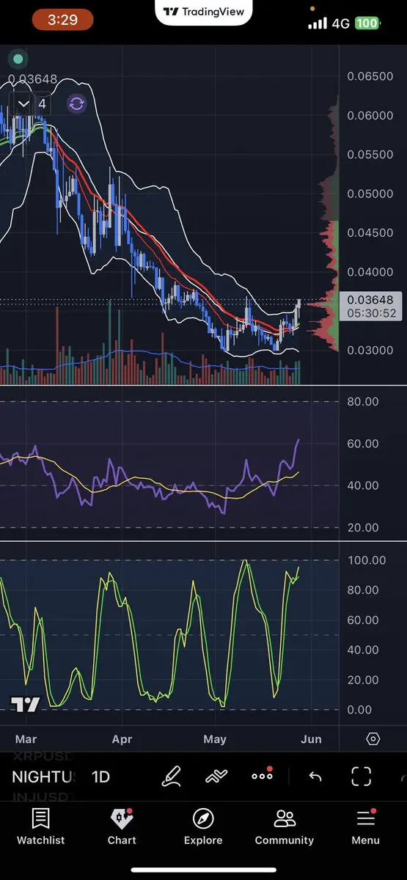Switch to the Explore tab
This screenshot has width=407, height=880.
click(203, 827)
